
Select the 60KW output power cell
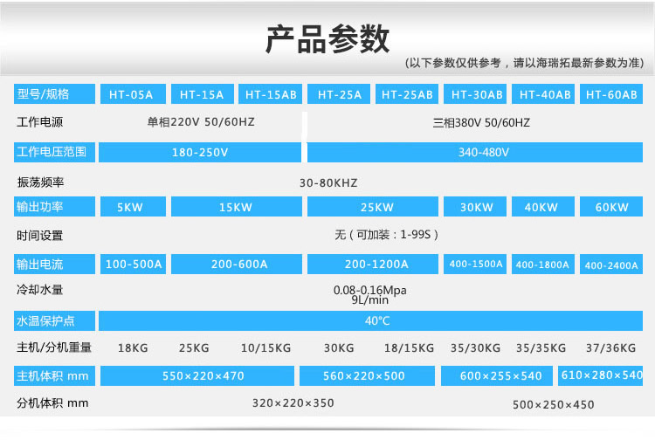pyautogui.click(x=611, y=208)
